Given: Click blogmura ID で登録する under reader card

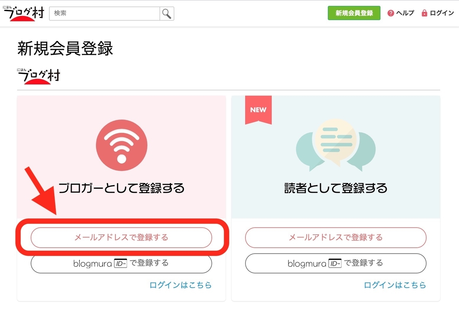Looking at the screenshot, I should 336,263.
